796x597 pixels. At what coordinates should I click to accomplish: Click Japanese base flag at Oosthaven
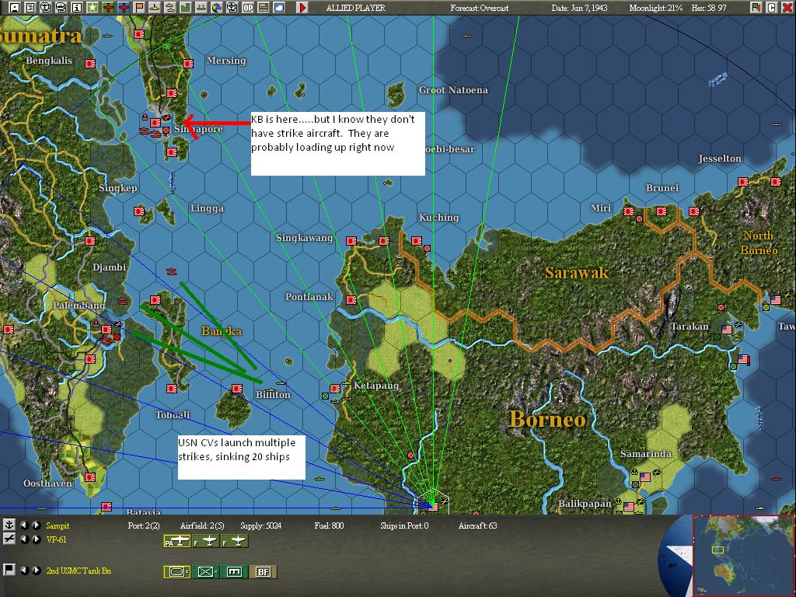click(x=90, y=477)
